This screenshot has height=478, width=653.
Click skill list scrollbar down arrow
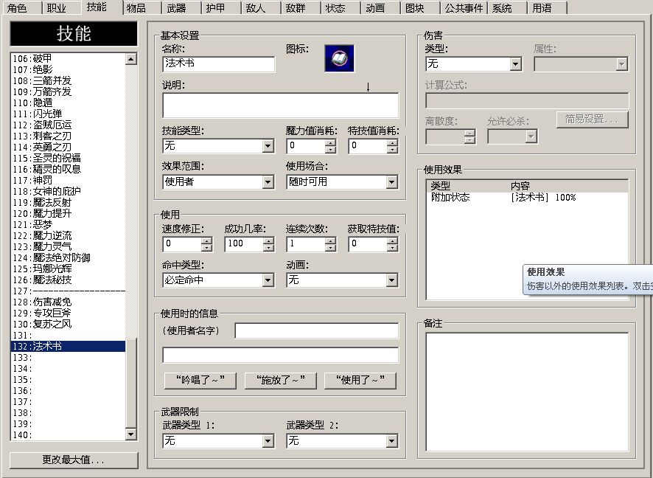click(x=130, y=434)
